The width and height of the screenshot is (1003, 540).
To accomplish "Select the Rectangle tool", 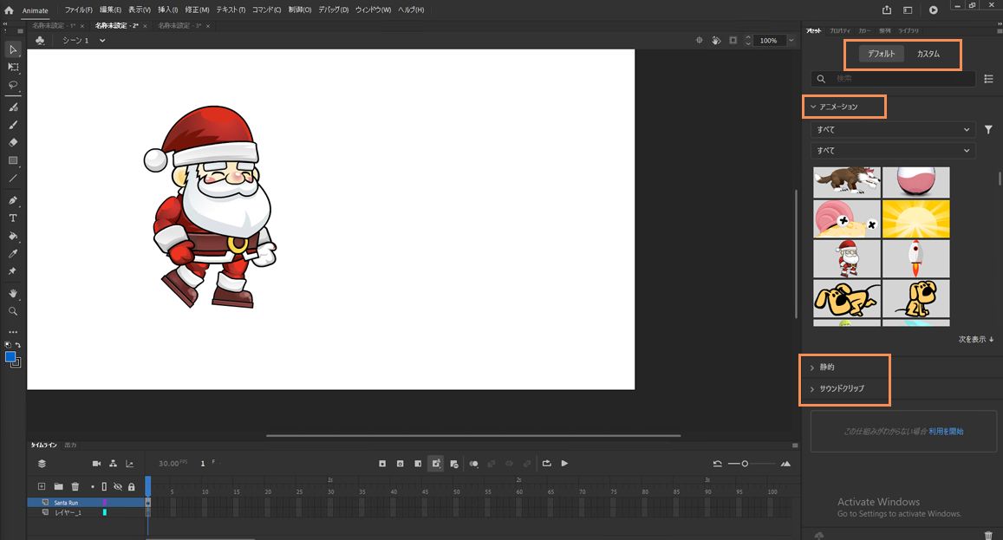I will point(13,160).
